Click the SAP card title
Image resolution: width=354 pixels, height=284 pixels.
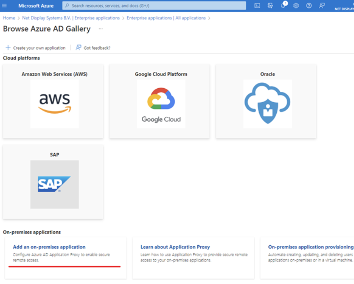click(54, 155)
